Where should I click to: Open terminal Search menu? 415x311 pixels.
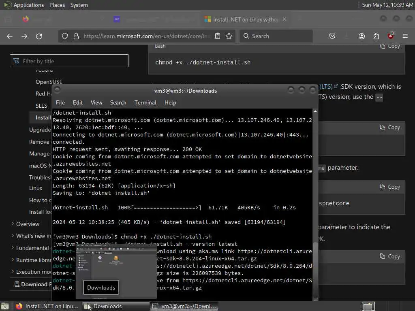[118, 102]
